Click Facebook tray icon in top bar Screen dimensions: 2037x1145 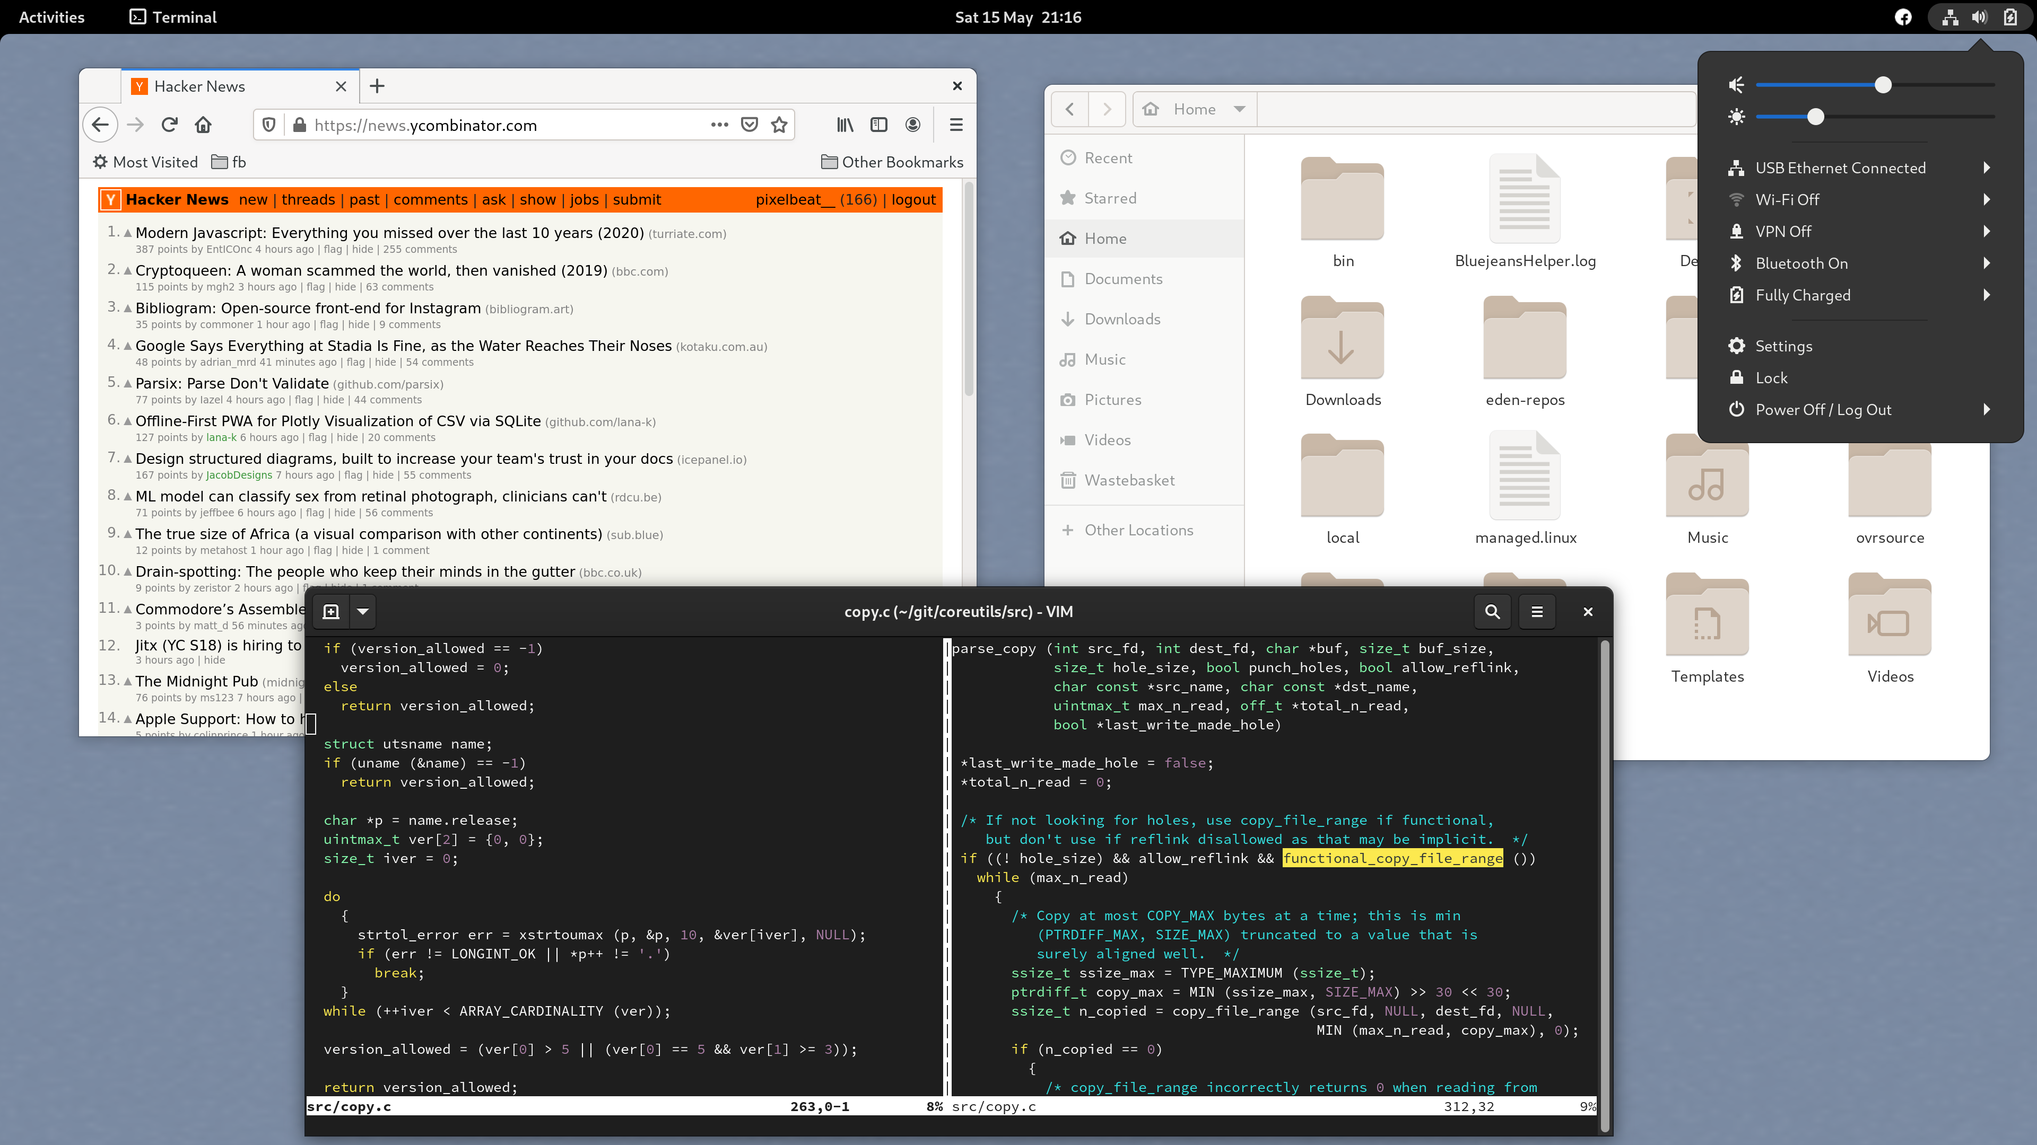pyautogui.click(x=1903, y=17)
